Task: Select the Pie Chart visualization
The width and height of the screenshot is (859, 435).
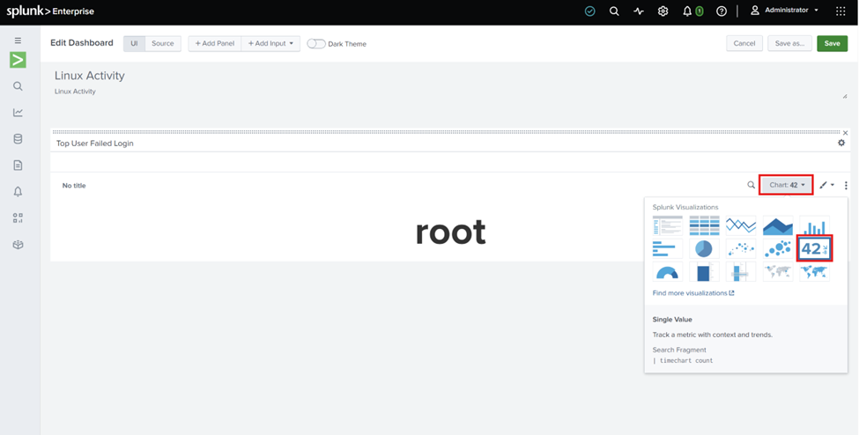Action: [704, 248]
